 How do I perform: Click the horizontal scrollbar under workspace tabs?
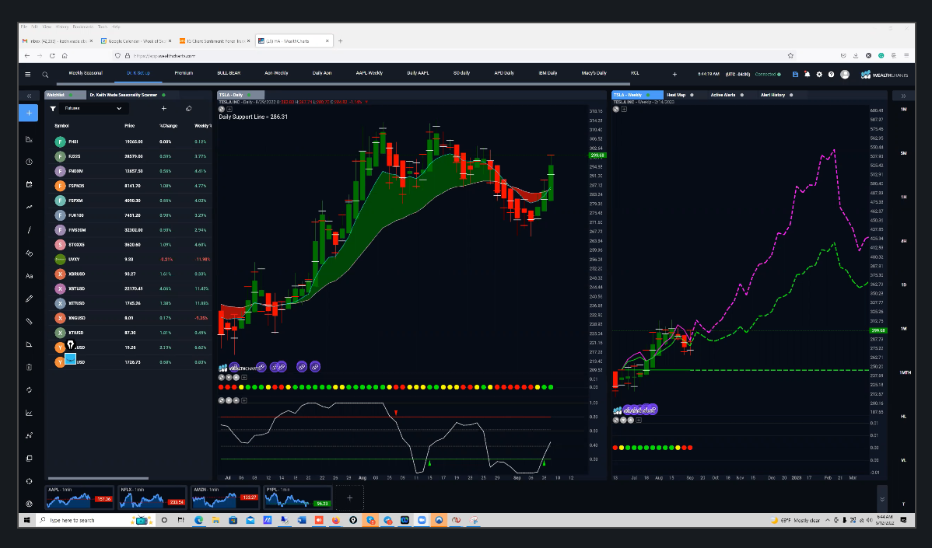tap(344, 84)
